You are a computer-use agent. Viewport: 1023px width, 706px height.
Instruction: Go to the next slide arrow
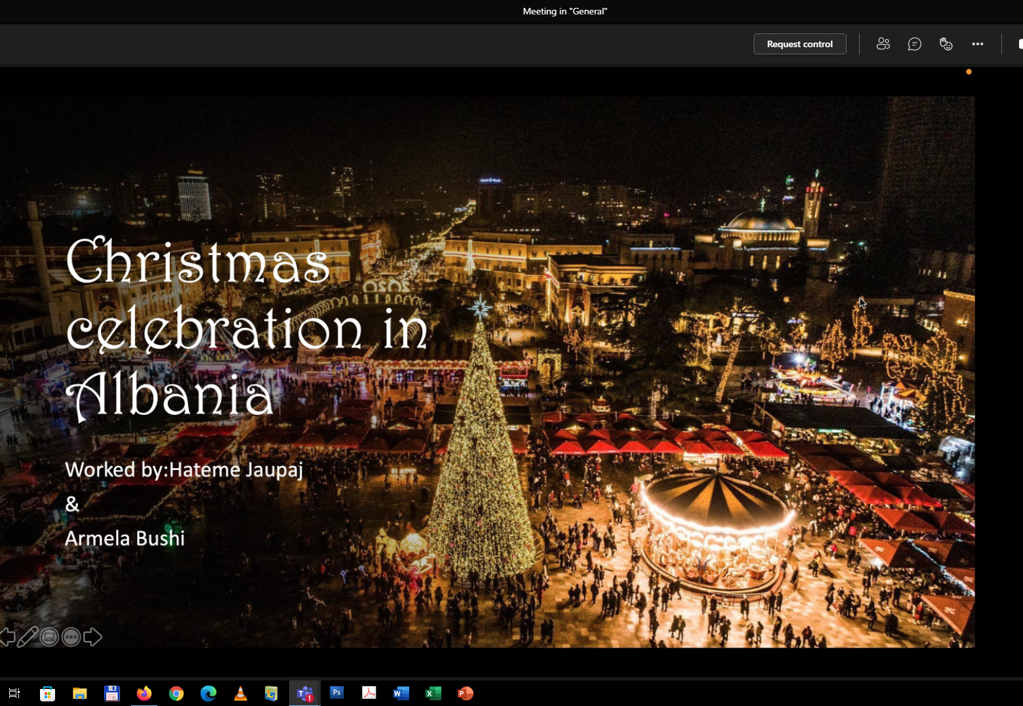pos(93,637)
